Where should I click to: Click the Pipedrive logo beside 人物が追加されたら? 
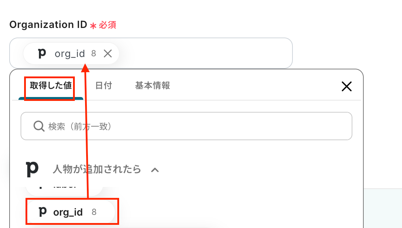pos(32,169)
